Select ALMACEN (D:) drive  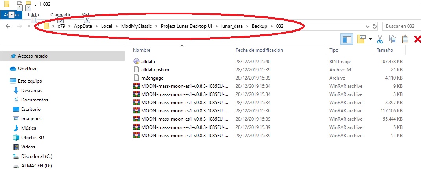pyautogui.click(x=36, y=166)
